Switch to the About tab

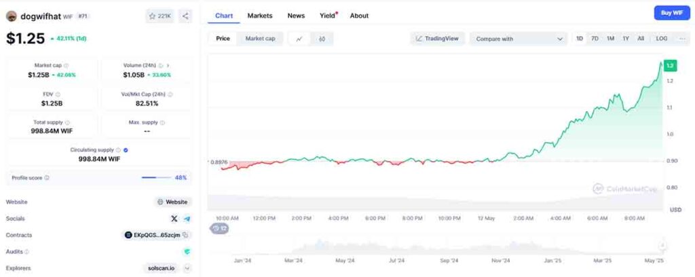[x=359, y=16]
